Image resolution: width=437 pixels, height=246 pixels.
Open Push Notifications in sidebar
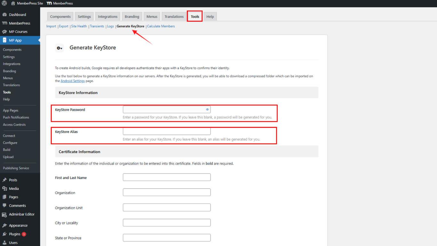click(x=16, y=117)
